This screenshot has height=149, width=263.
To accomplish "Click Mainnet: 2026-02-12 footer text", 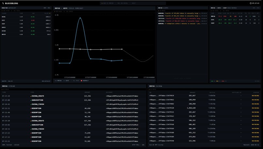I will [x=251, y=145].
